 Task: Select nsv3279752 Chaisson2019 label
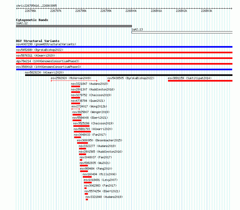(91, 95)
